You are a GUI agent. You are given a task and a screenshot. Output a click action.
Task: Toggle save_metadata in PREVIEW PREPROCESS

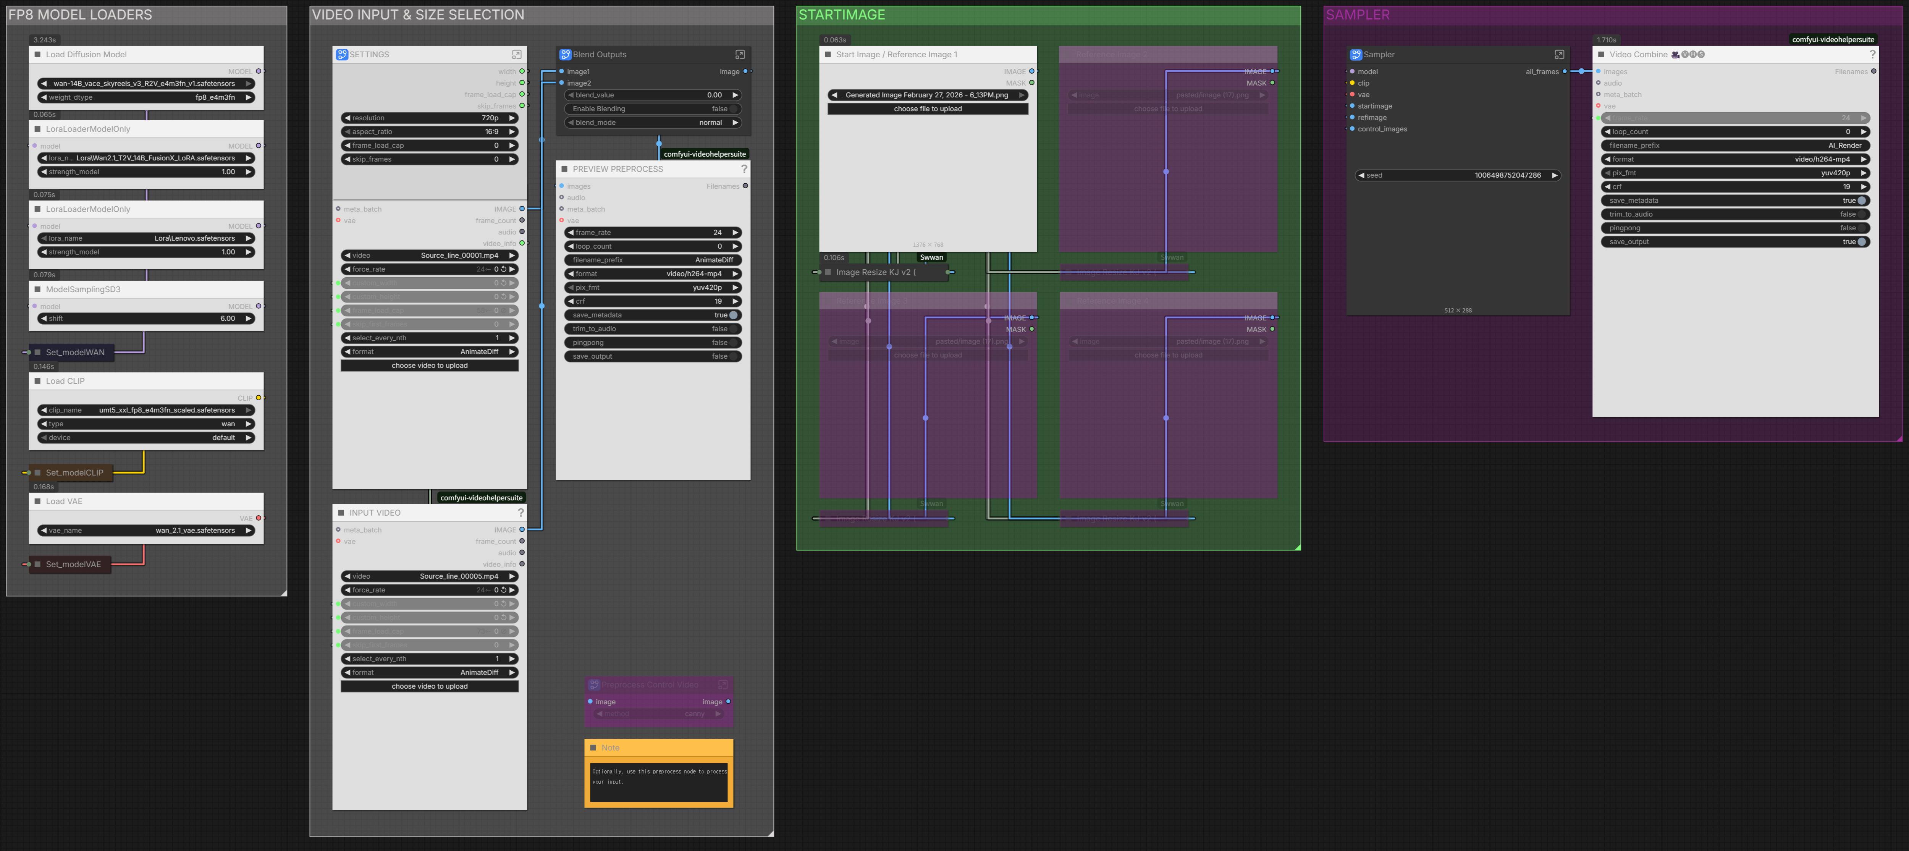coord(653,315)
